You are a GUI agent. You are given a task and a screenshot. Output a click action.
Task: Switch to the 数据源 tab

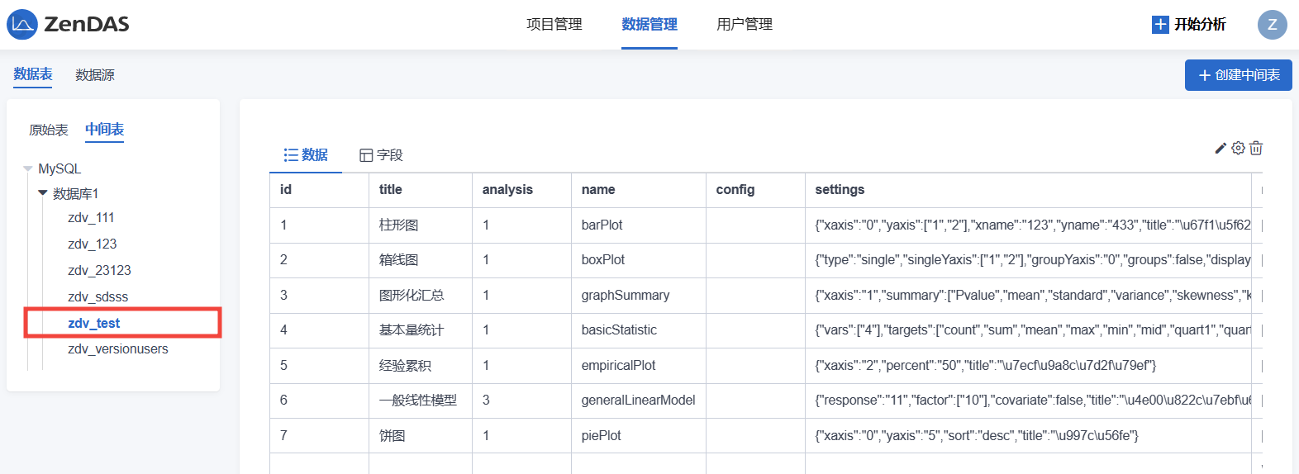(x=95, y=75)
